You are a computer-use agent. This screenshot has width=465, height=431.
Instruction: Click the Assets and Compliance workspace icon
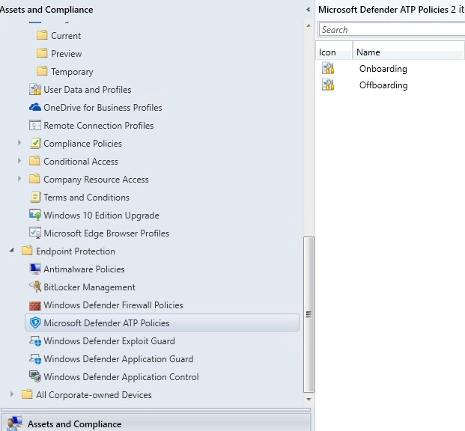14,424
